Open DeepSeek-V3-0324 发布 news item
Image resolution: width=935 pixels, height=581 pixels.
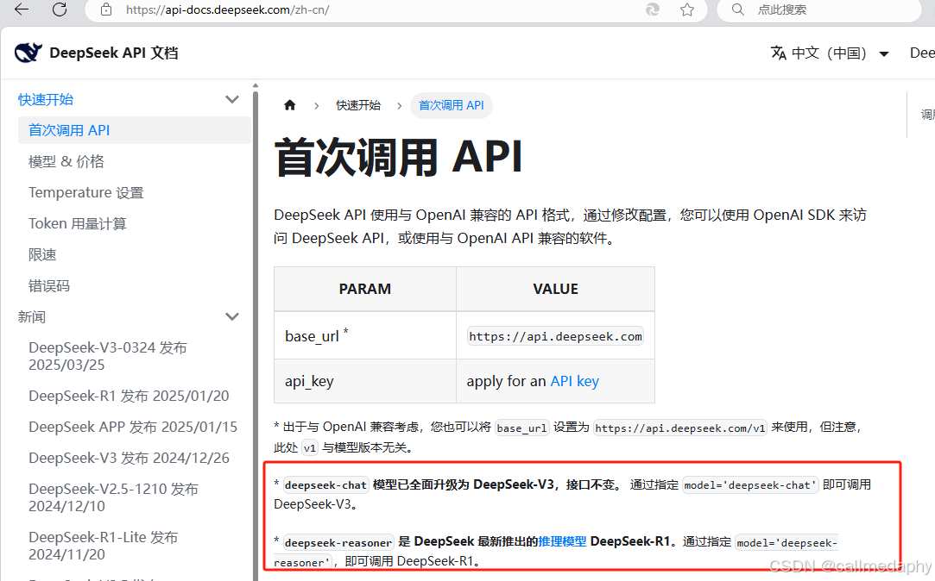coord(108,356)
